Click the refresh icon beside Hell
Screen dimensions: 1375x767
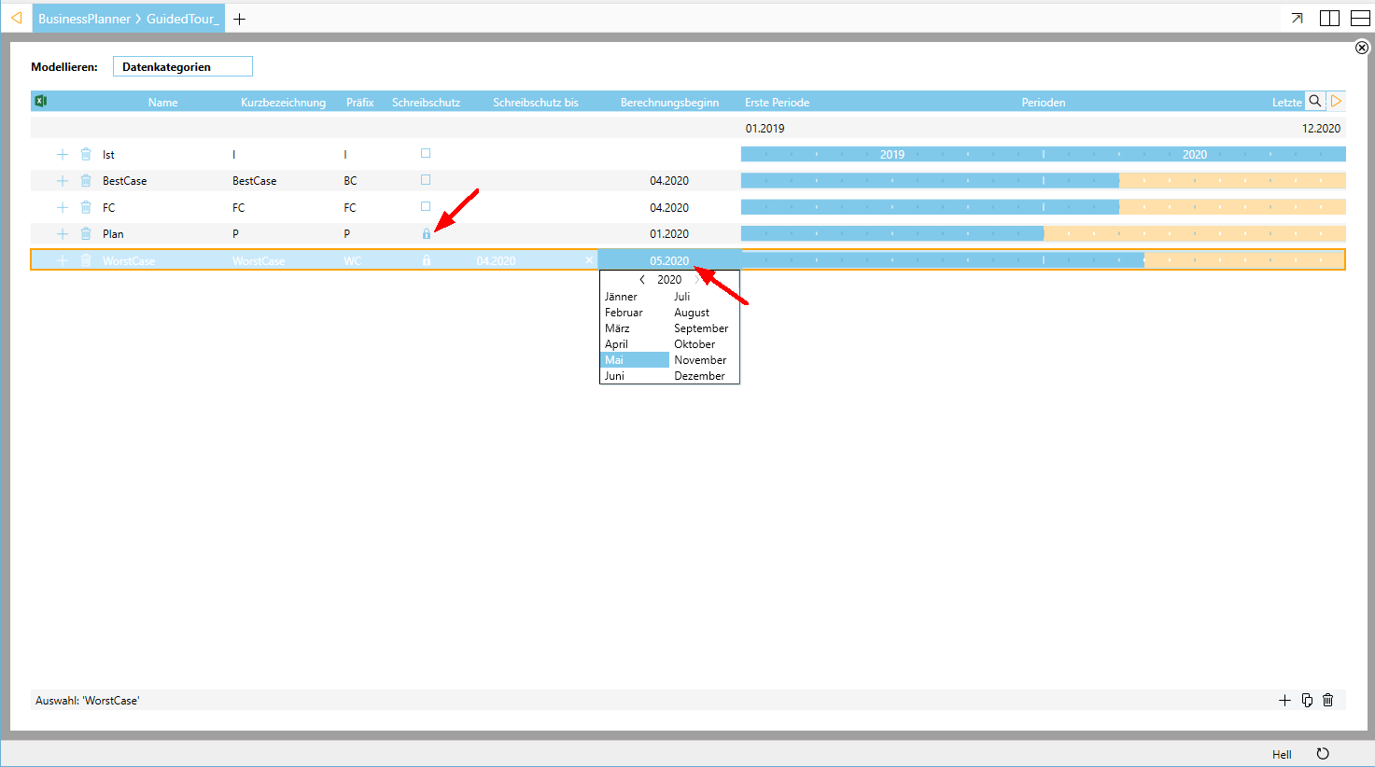click(x=1323, y=754)
